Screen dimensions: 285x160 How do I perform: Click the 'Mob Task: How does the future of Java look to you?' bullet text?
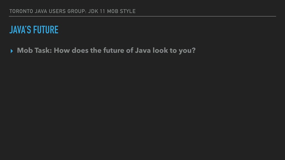[106, 51]
